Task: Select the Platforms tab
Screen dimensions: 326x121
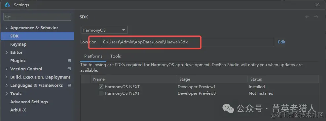Action: click(x=93, y=56)
